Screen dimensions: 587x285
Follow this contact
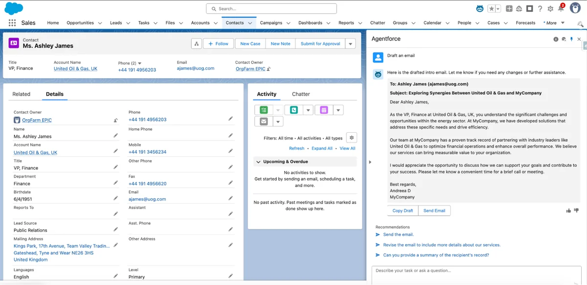218,43
